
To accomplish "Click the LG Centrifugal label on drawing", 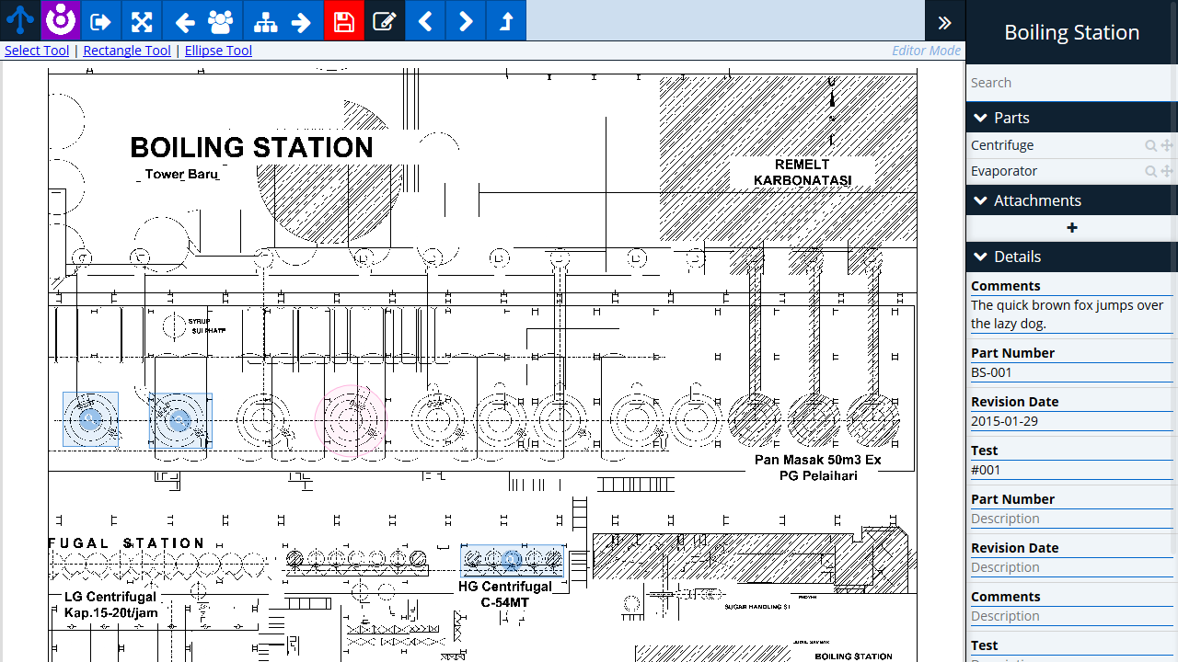I will coord(110,604).
